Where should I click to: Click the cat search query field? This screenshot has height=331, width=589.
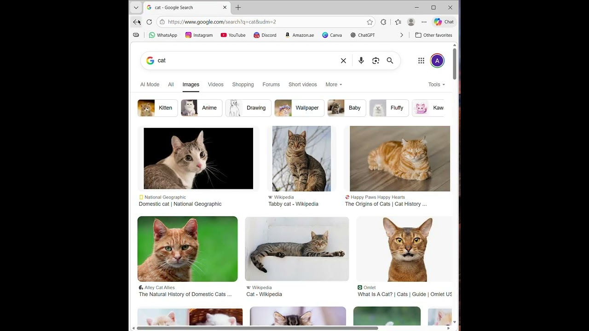click(x=246, y=60)
